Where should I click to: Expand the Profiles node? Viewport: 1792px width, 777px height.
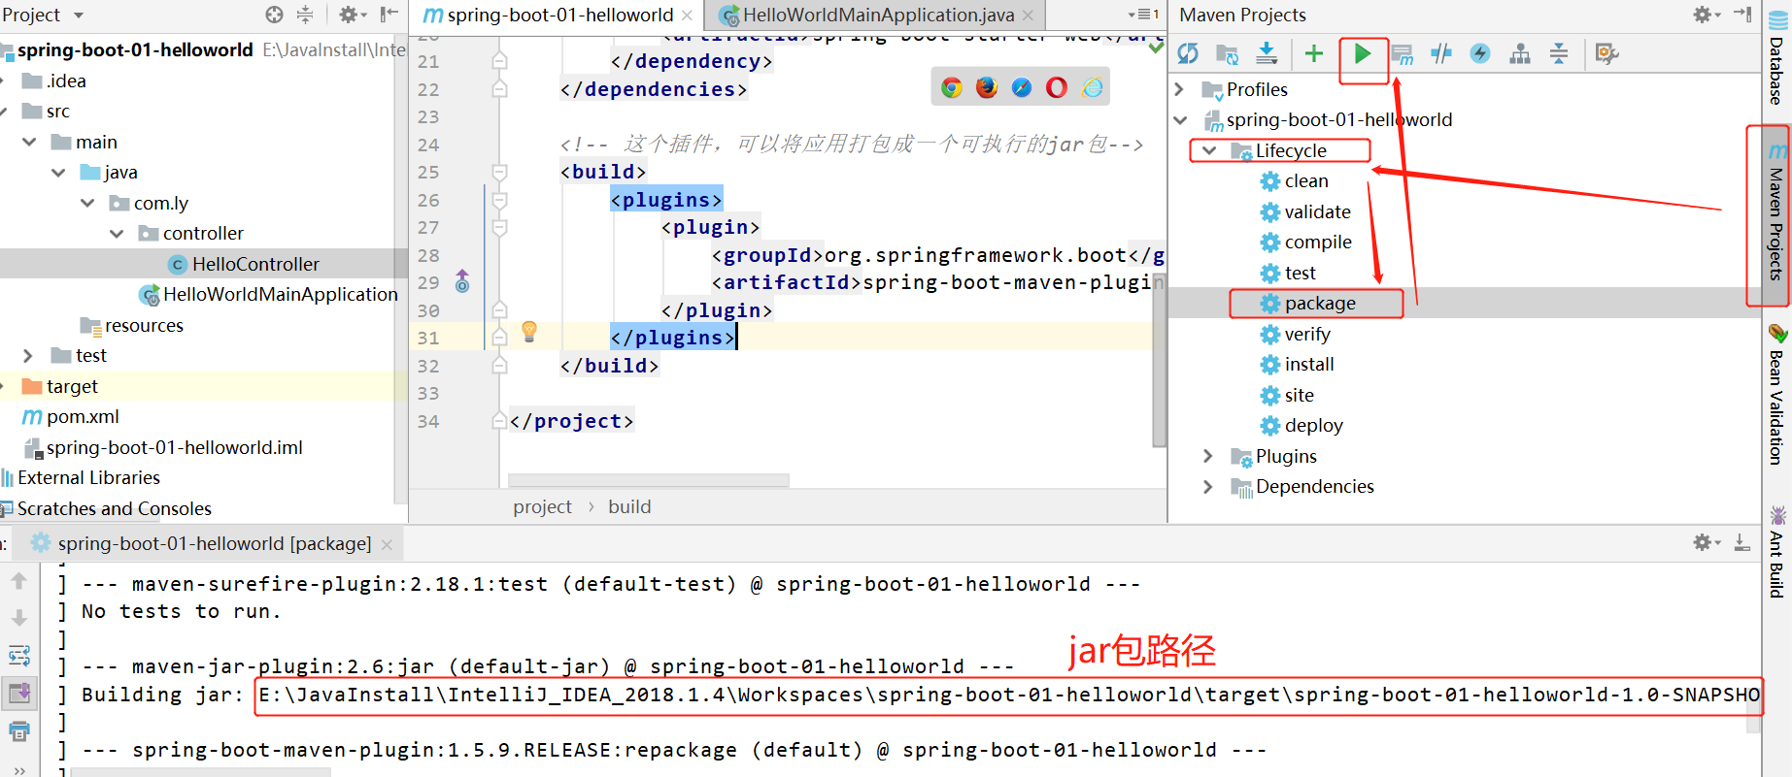[x=1179, y=89]
